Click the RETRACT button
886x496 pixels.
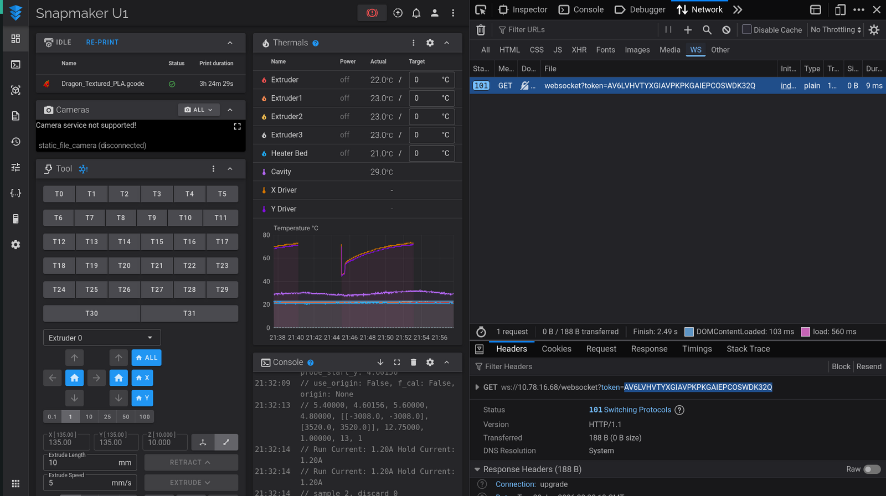click(x=191, y=462)
